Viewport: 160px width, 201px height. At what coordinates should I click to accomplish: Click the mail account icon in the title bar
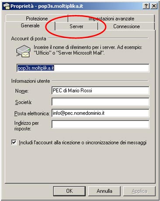coord(7,6)
